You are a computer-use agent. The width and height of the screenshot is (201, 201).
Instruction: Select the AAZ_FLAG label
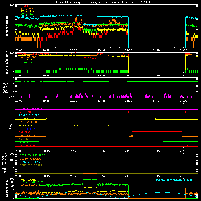pyautogui.click(x=25, y=139)
